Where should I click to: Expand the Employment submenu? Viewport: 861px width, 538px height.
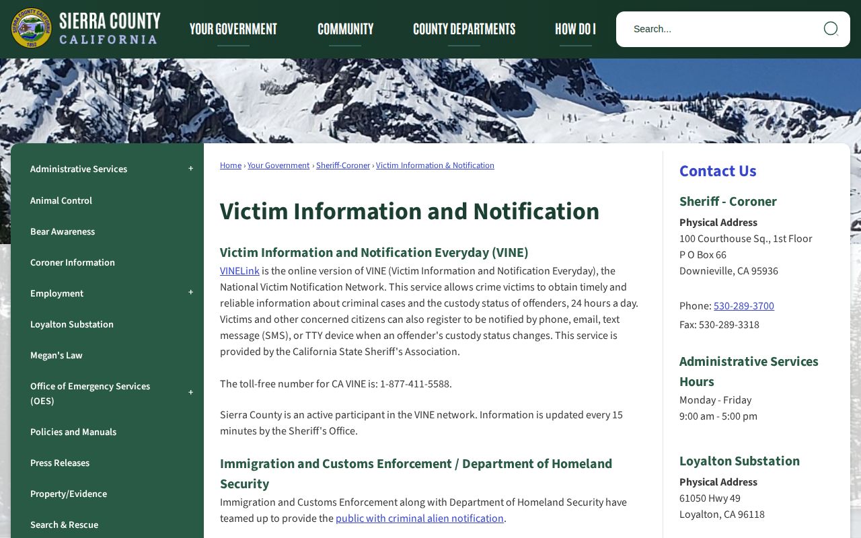190,293
